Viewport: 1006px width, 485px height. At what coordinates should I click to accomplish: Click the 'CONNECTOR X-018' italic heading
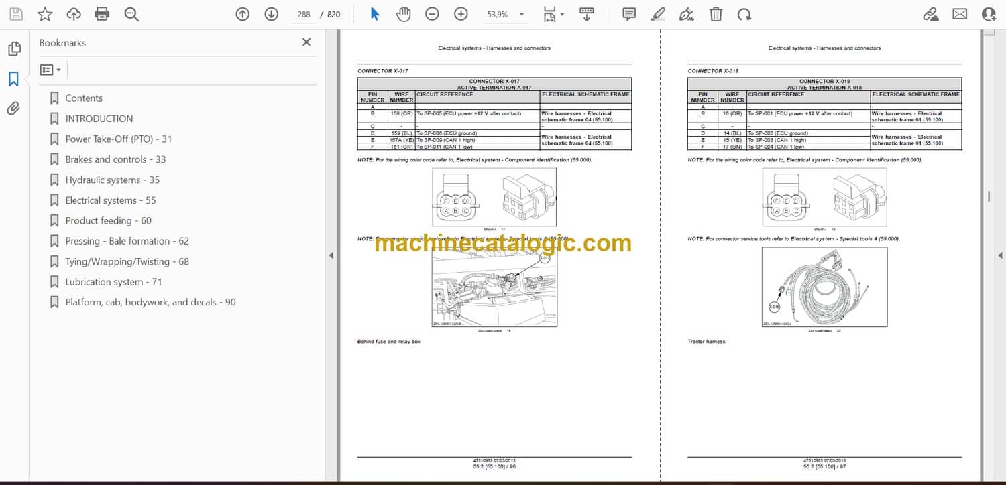pyautogui.click(x=712, y=71)
